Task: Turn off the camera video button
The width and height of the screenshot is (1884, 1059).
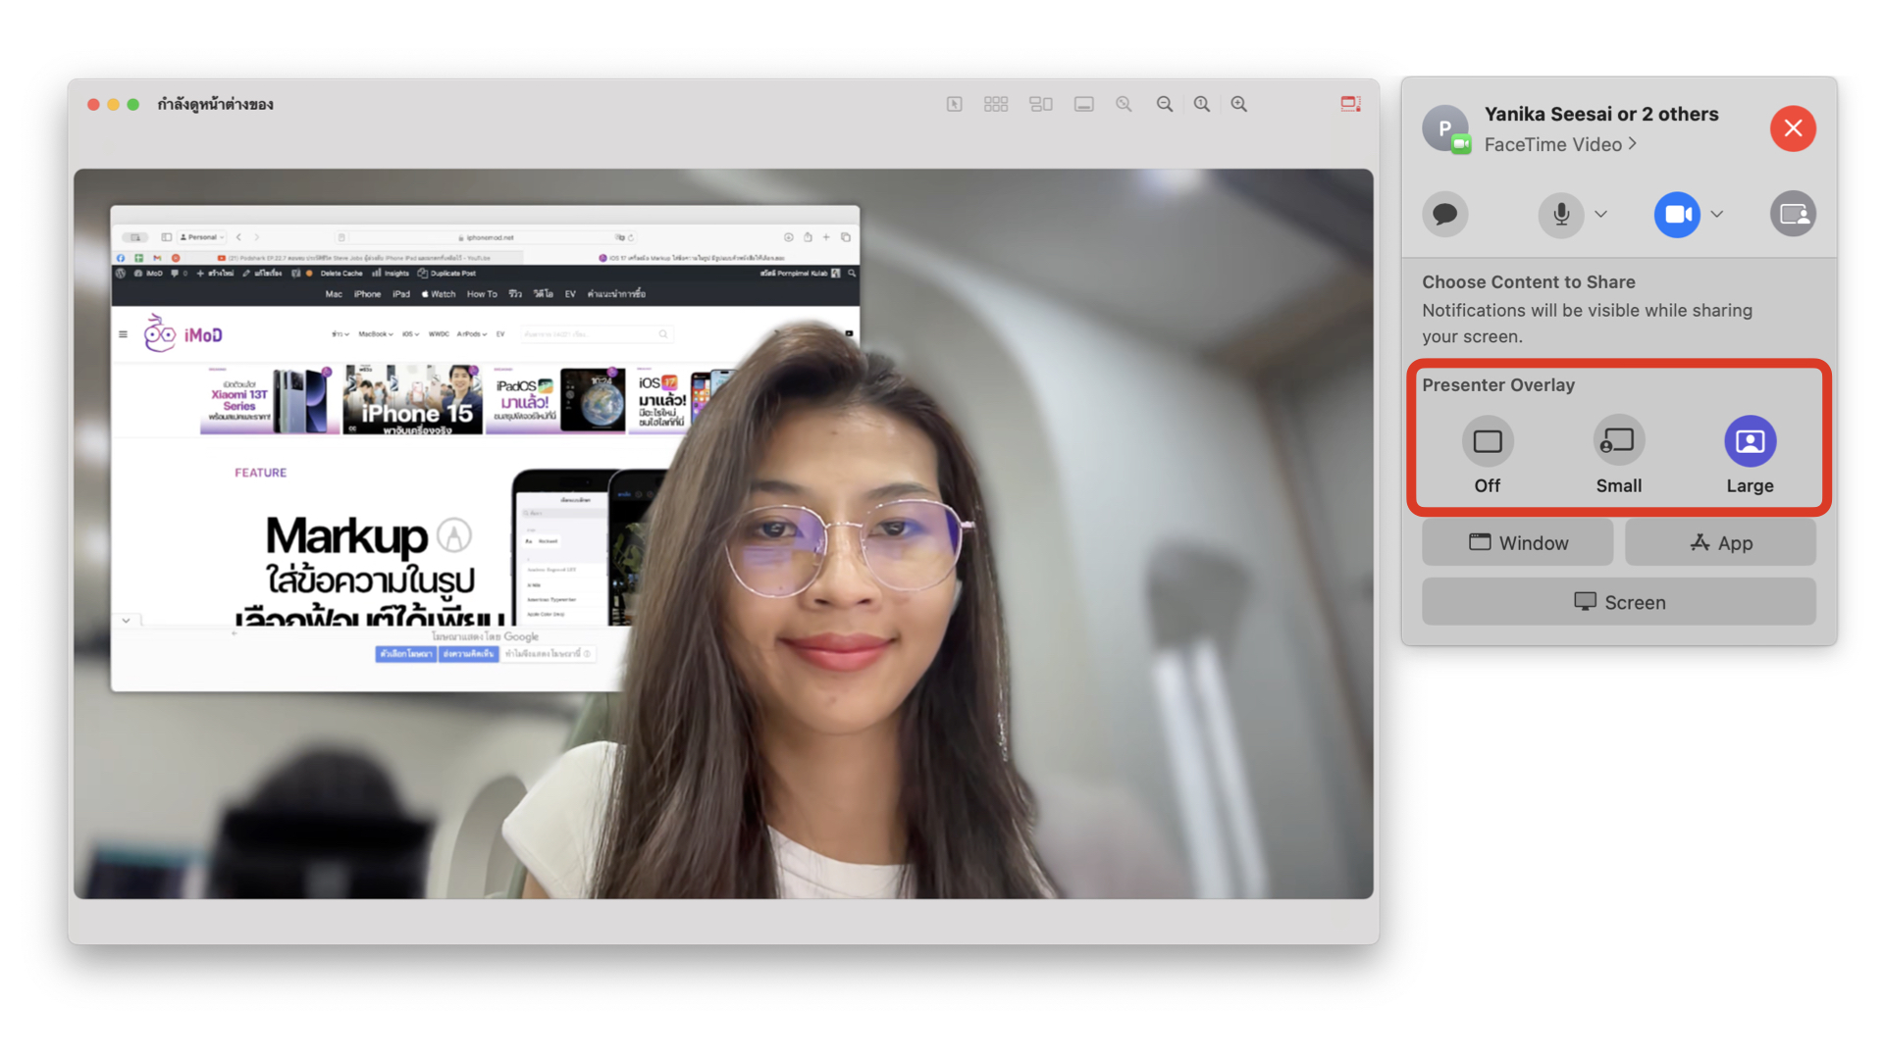Action: [1677, 214]
